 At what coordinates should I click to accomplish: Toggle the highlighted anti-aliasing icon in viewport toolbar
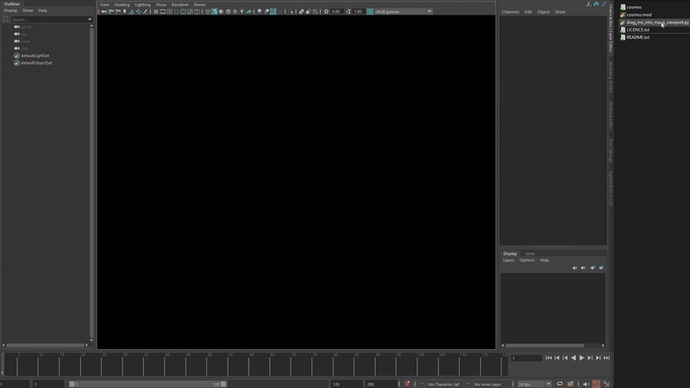coord(273,11)
